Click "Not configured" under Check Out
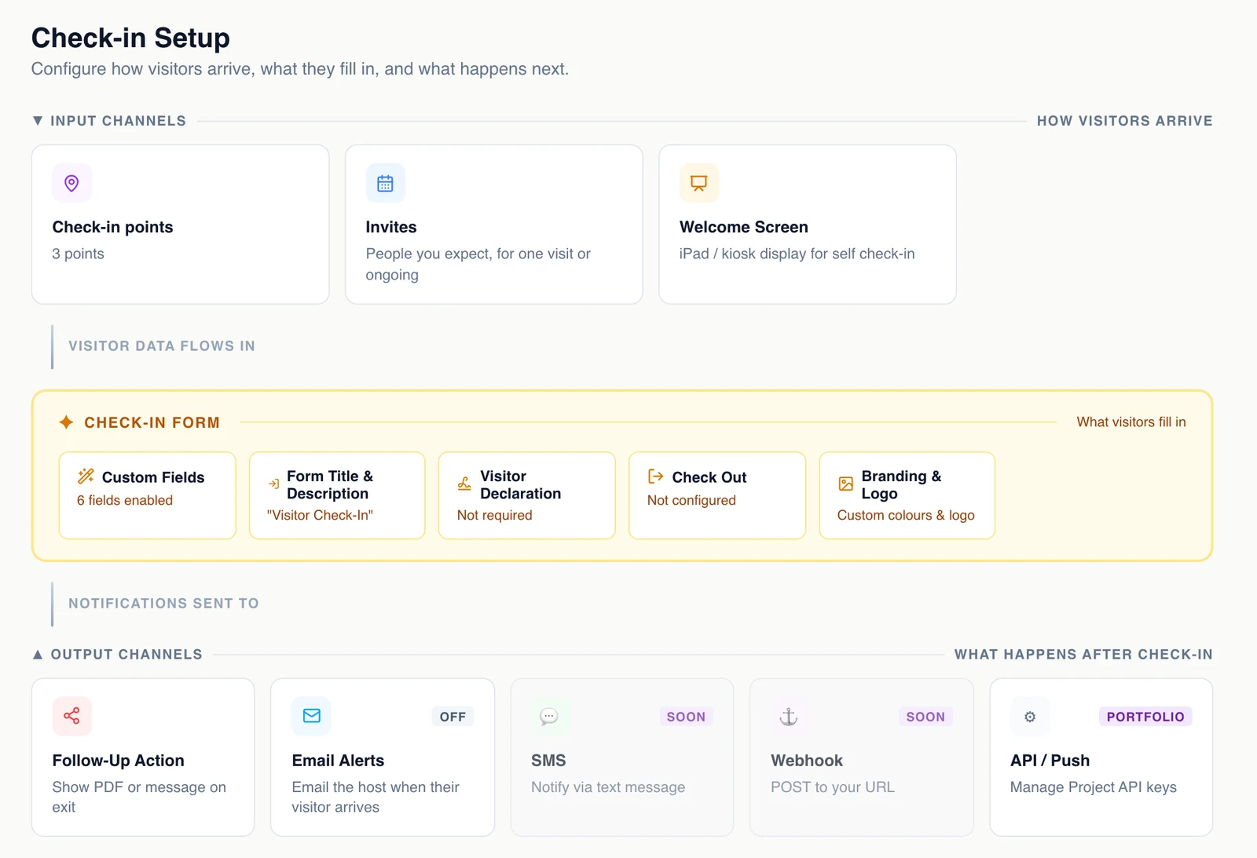This screenshot has width=1257, height=858. (691, 500)
